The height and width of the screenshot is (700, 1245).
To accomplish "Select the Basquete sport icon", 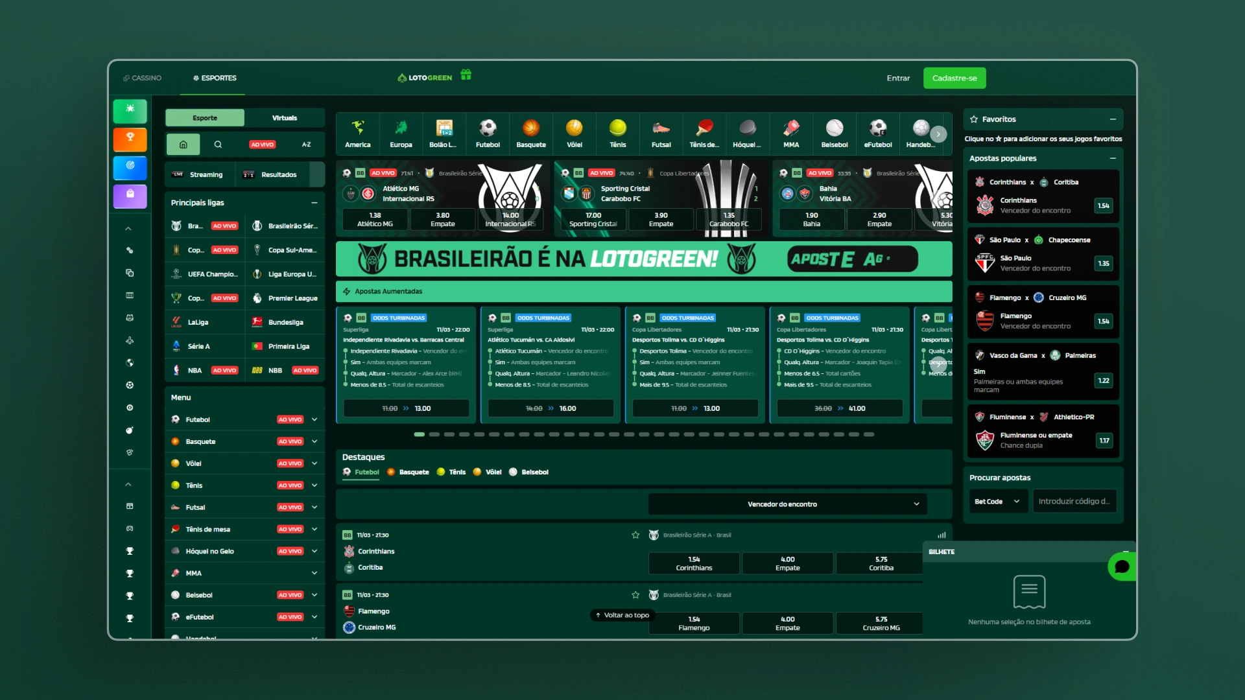I will [530, 134].
